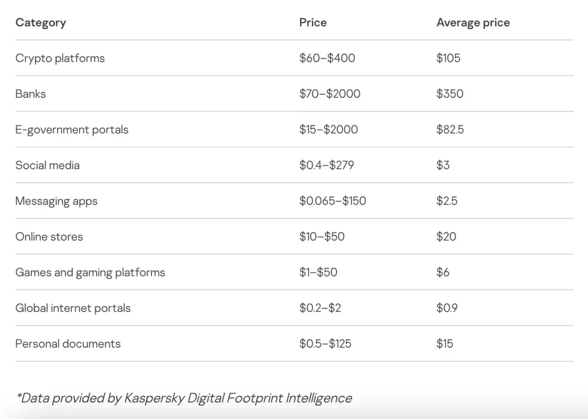Click the Kaspersky Digital Footprint Intelligence footnote

pyautogui.click(x=184, y=398)
